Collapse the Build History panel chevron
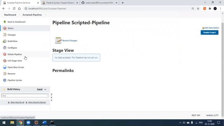 [45, 89]
